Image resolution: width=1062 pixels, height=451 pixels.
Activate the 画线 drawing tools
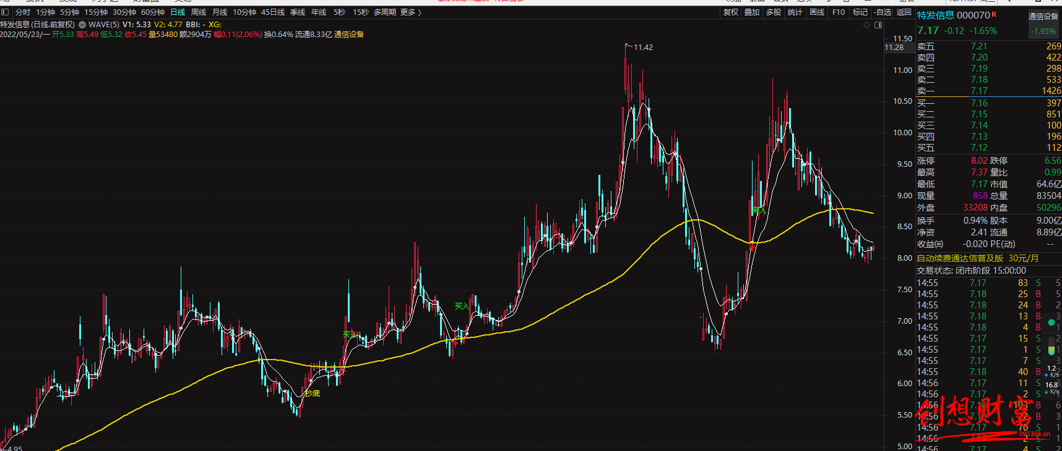pyautogui.click(x=817, y=12)
